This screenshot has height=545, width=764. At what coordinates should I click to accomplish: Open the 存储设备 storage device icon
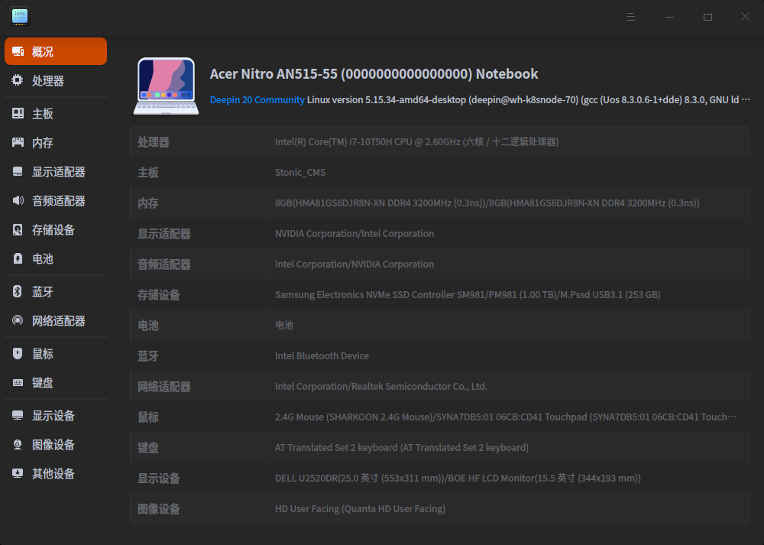[x=18, y=229]
